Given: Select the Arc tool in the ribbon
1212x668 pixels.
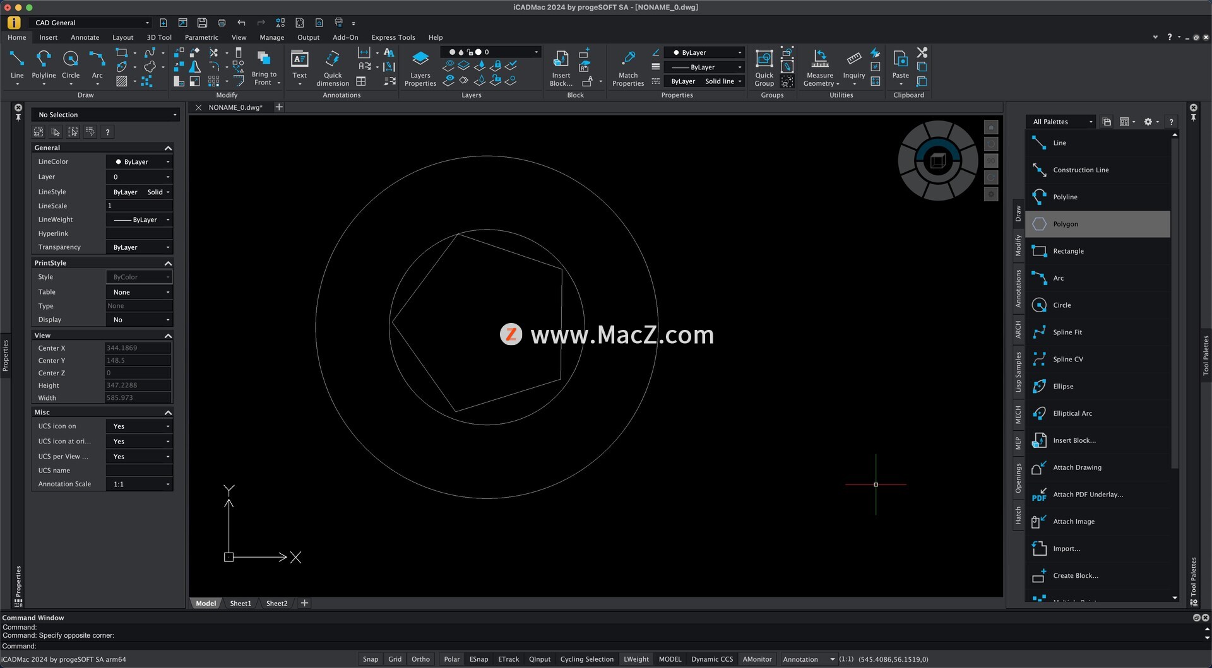Looking at the screenshot, I should click(x=97, y=65).
